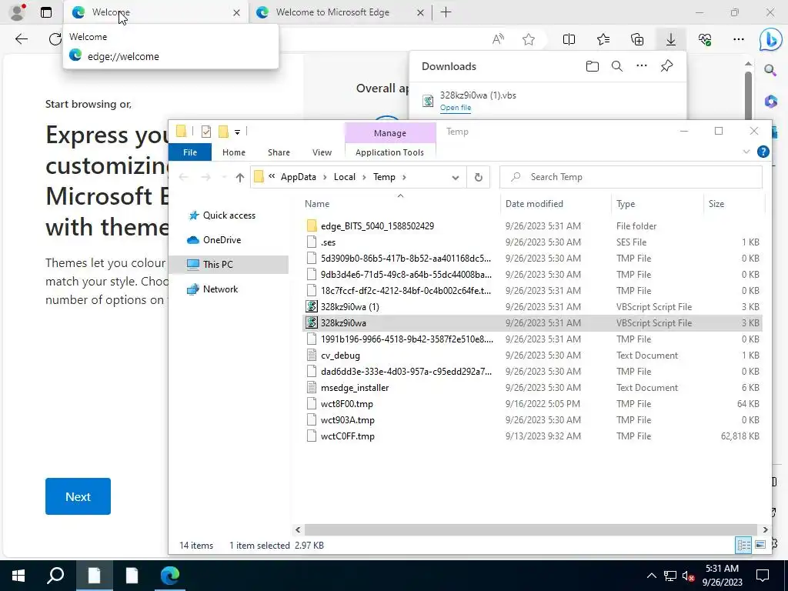Open Customize Quick Access Toolbar dropdown

tap(237, 132)
